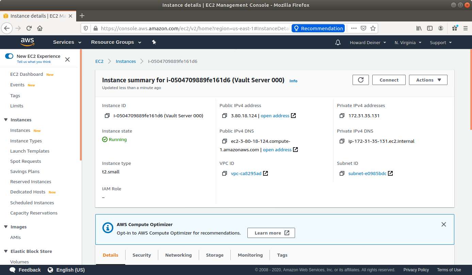Open the Services dropdown
Screen dimensions: 472x275
(x=67, y=42)
